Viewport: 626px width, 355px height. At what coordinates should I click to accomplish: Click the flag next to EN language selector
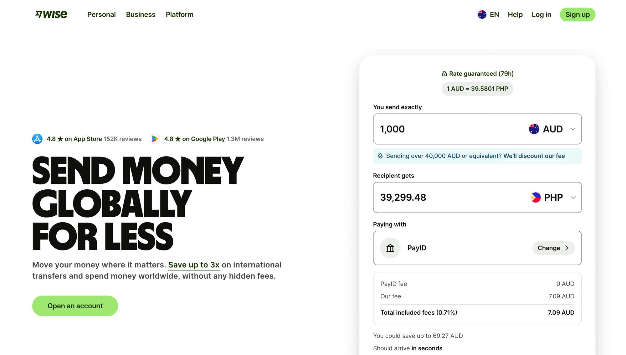[481, 14]
